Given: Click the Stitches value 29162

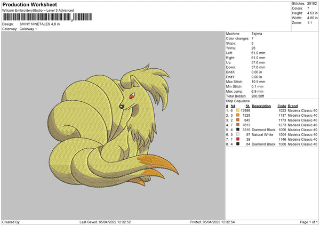Looking at the screenshot, I should click(x=312, y=4).
